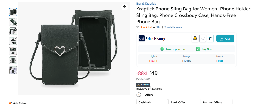Image resolution: width=261 pixels, height=104 pixels.
Task: Open the price history Chart
Action: 225,38
